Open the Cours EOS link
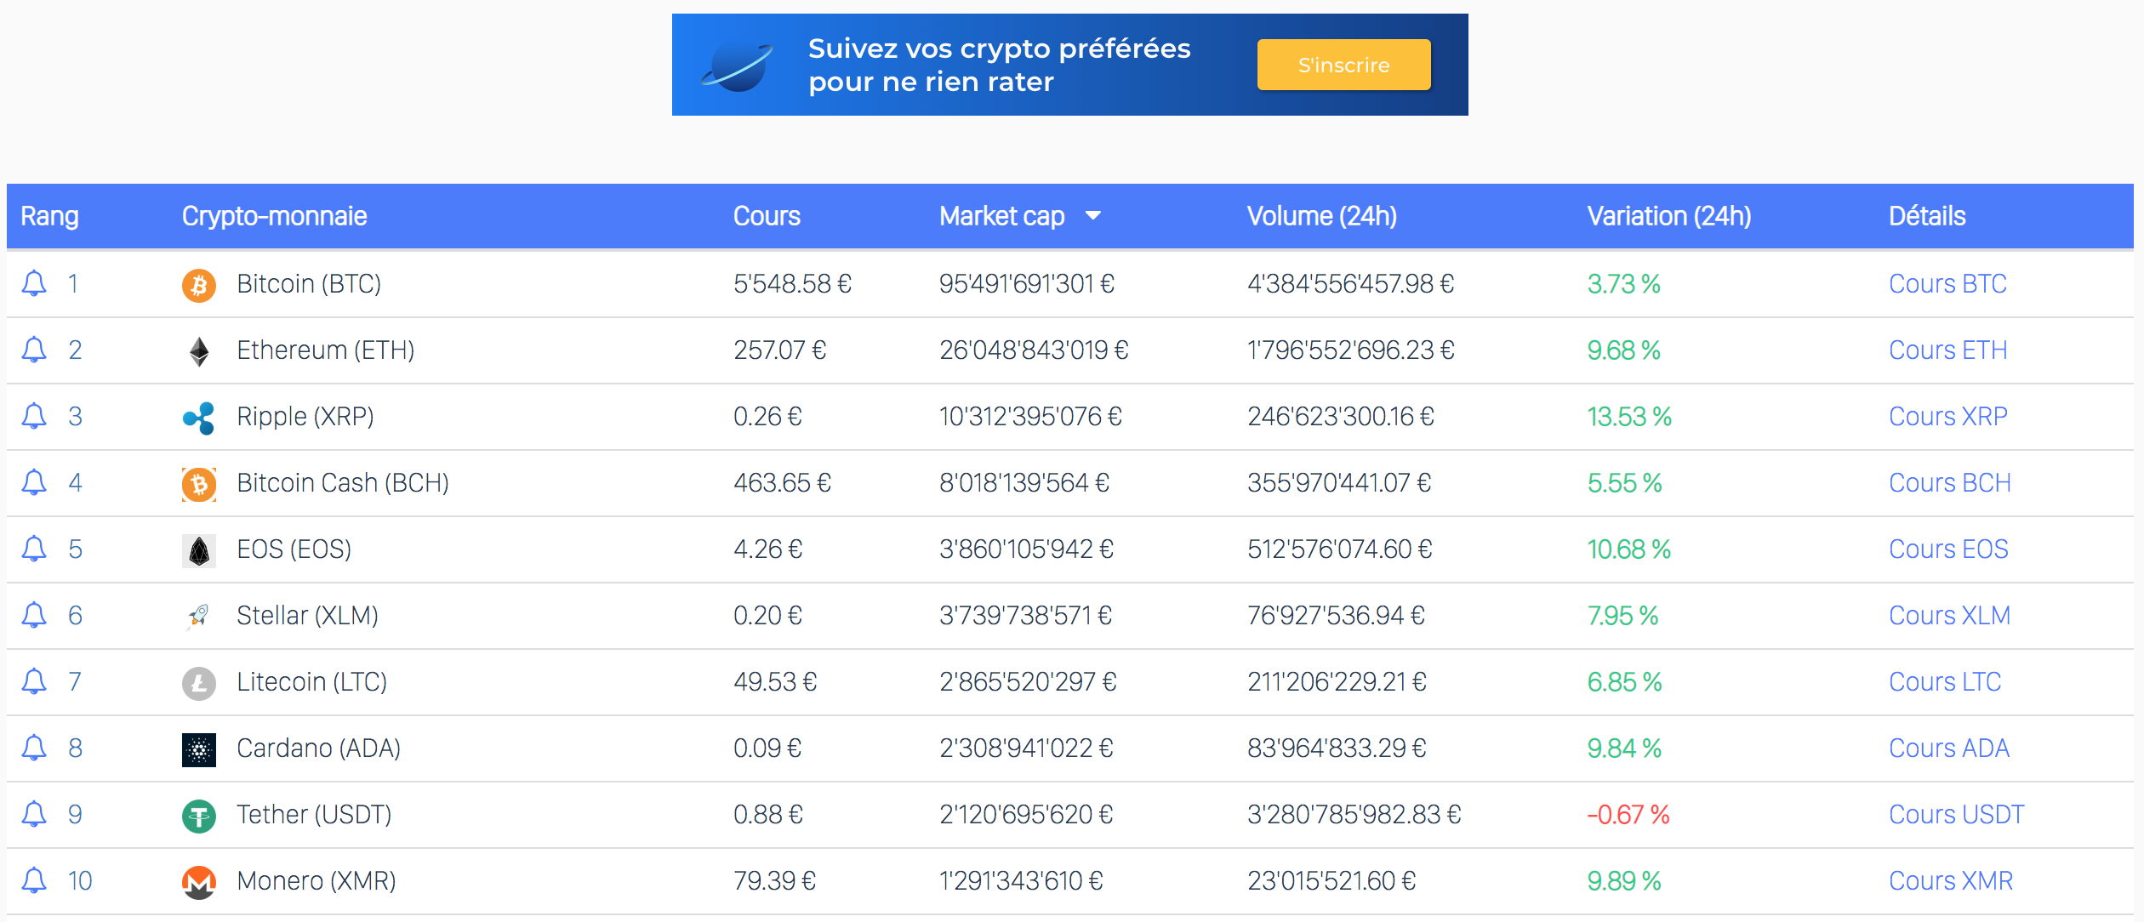The height and width of the screenshot is (922, 2144). [1948, 549]
